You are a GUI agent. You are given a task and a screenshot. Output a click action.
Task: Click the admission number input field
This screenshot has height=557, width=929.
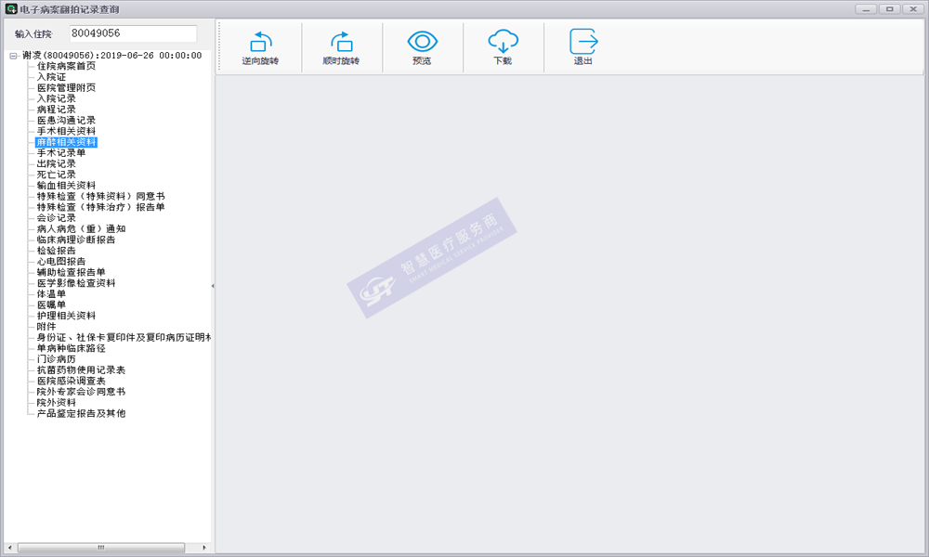133,33
